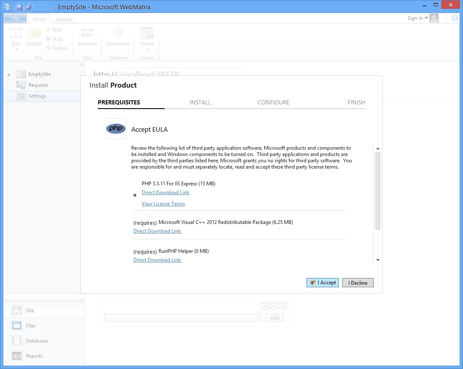The height and width of the screenshot is (369, 463).
Task: Select the PREREQUISITES step tab
Action: coord(119,102)
